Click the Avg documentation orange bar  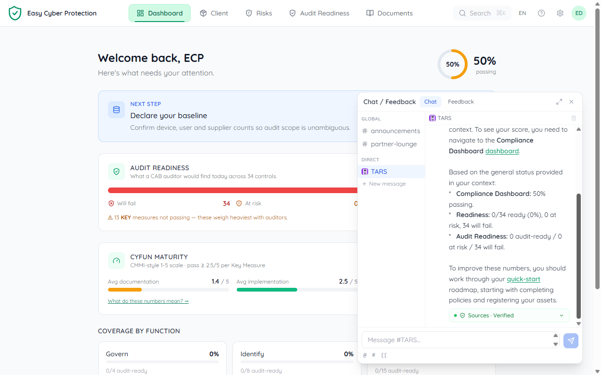(x=125, y=290)
